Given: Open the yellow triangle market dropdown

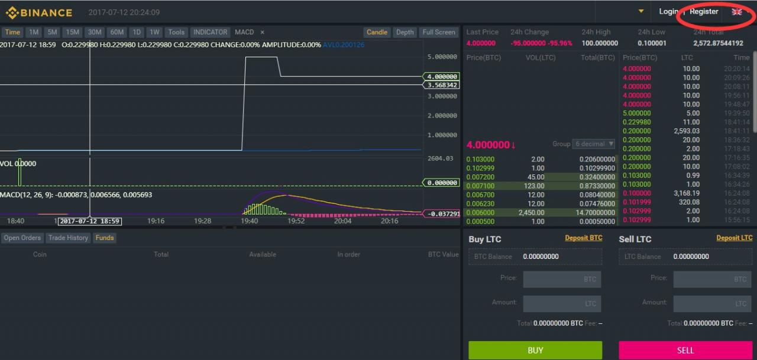Looking at the screenshot, I should coord(641,11).
